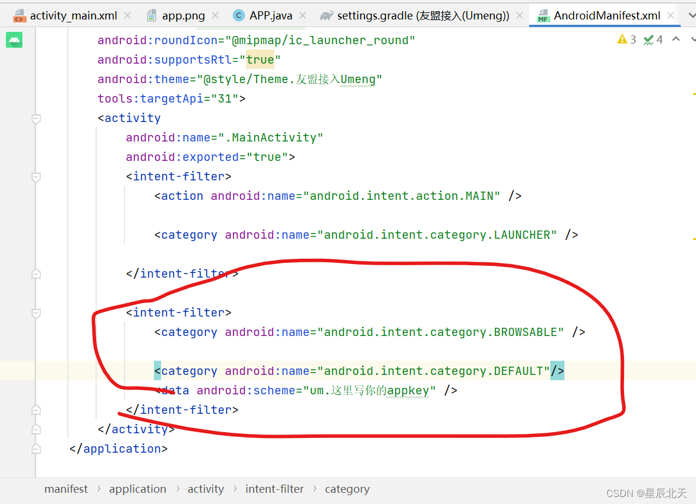Open the app.png tab

pos(183,15)
